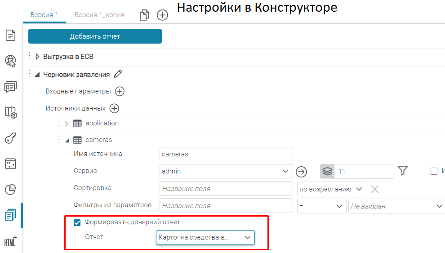Open the filter funnel icon
Viewport: 445px width, 253px height.
(x=403, y=171)
